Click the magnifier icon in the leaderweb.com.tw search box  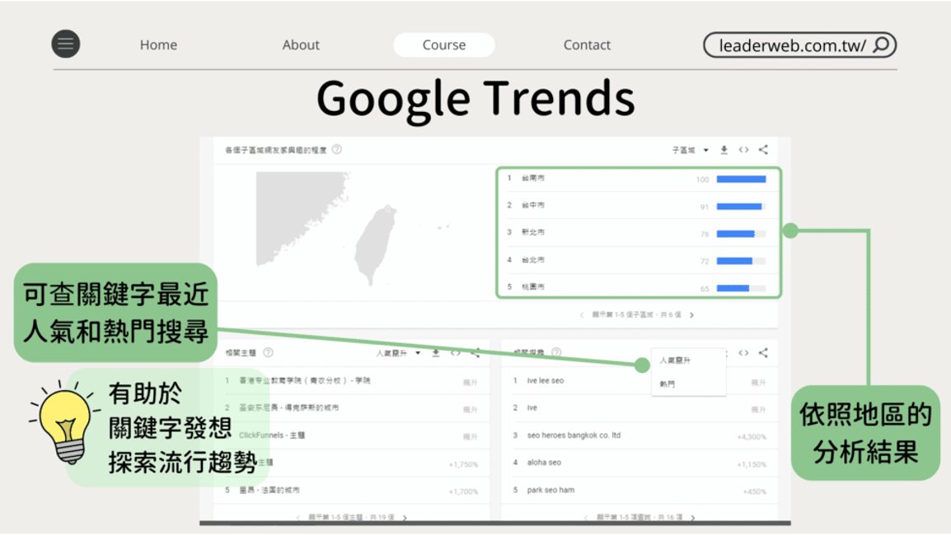[881, 44]
